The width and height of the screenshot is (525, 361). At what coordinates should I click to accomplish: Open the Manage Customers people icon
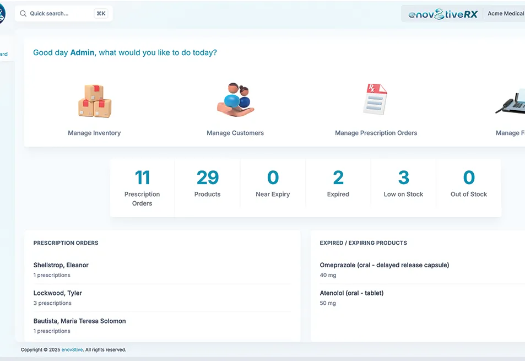[x=235, y=100]
